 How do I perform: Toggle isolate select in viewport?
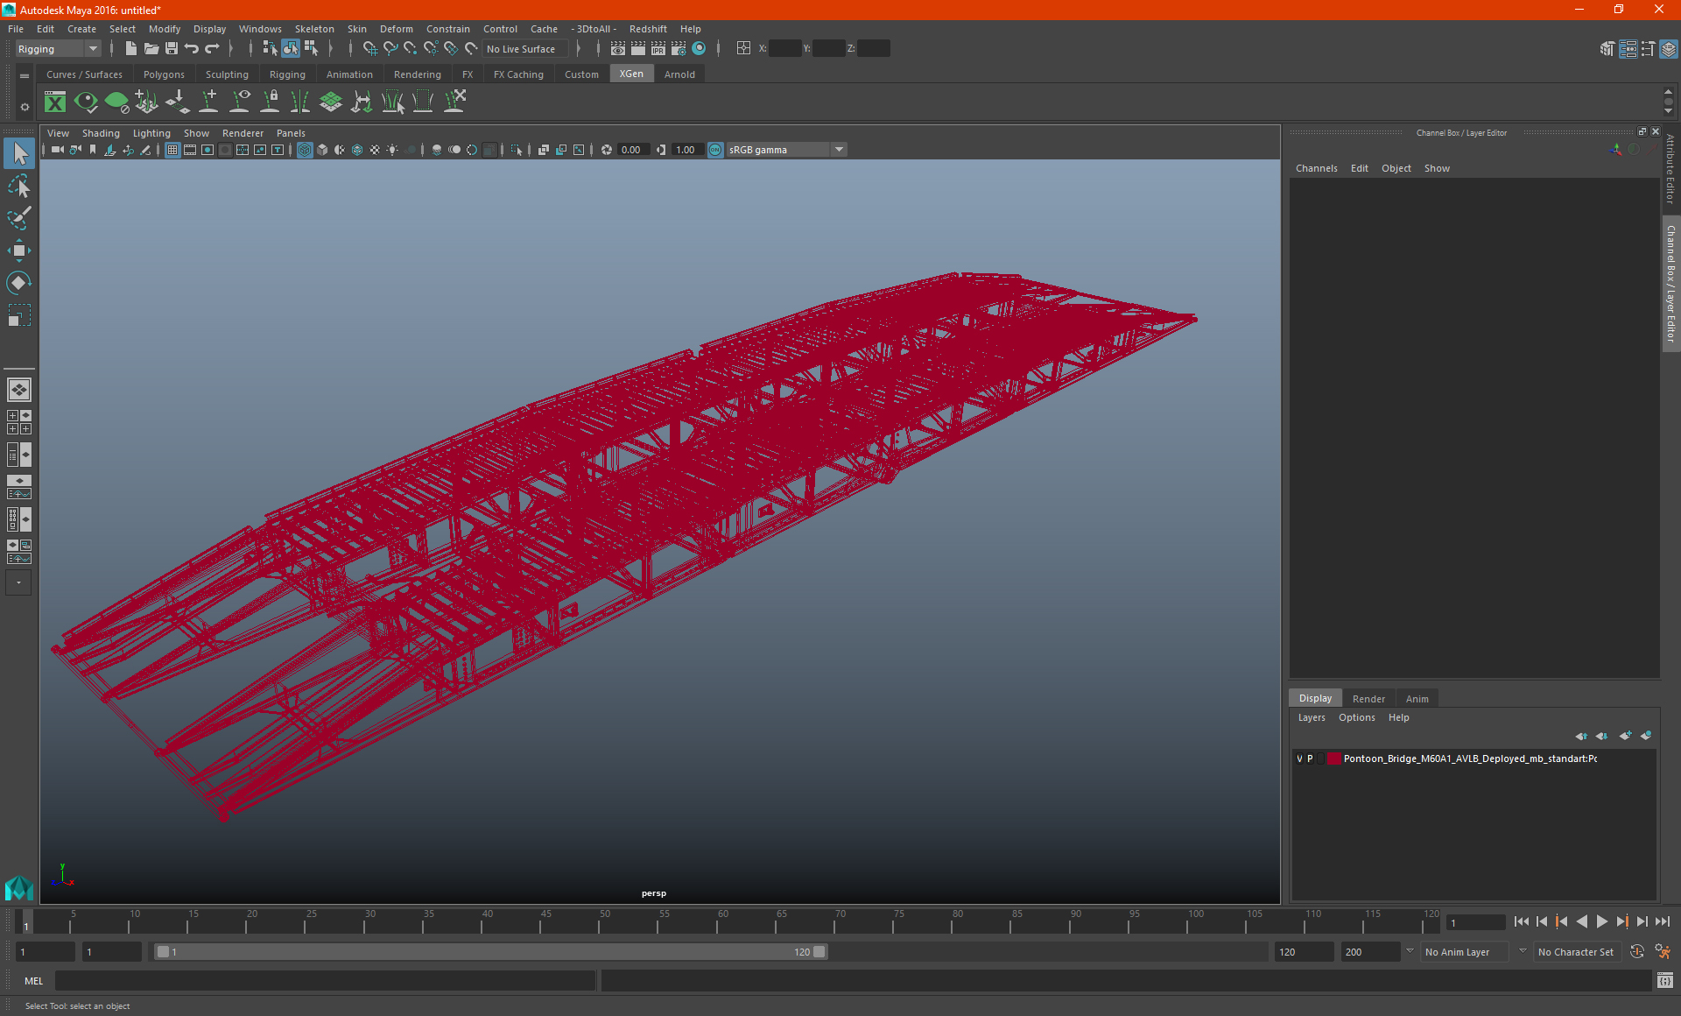(517, 150)
